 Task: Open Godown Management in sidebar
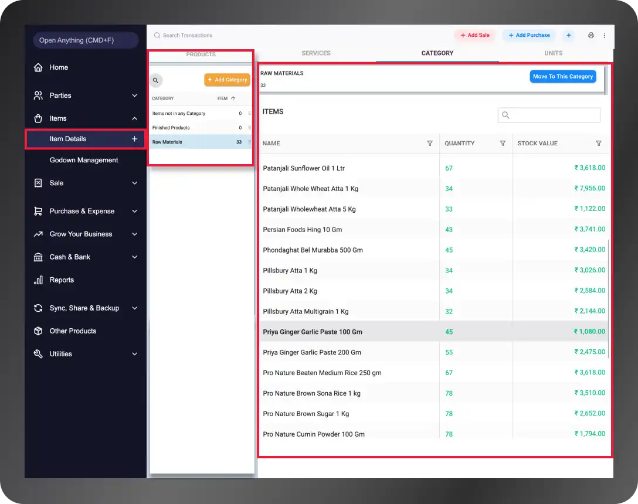(84, 160)
